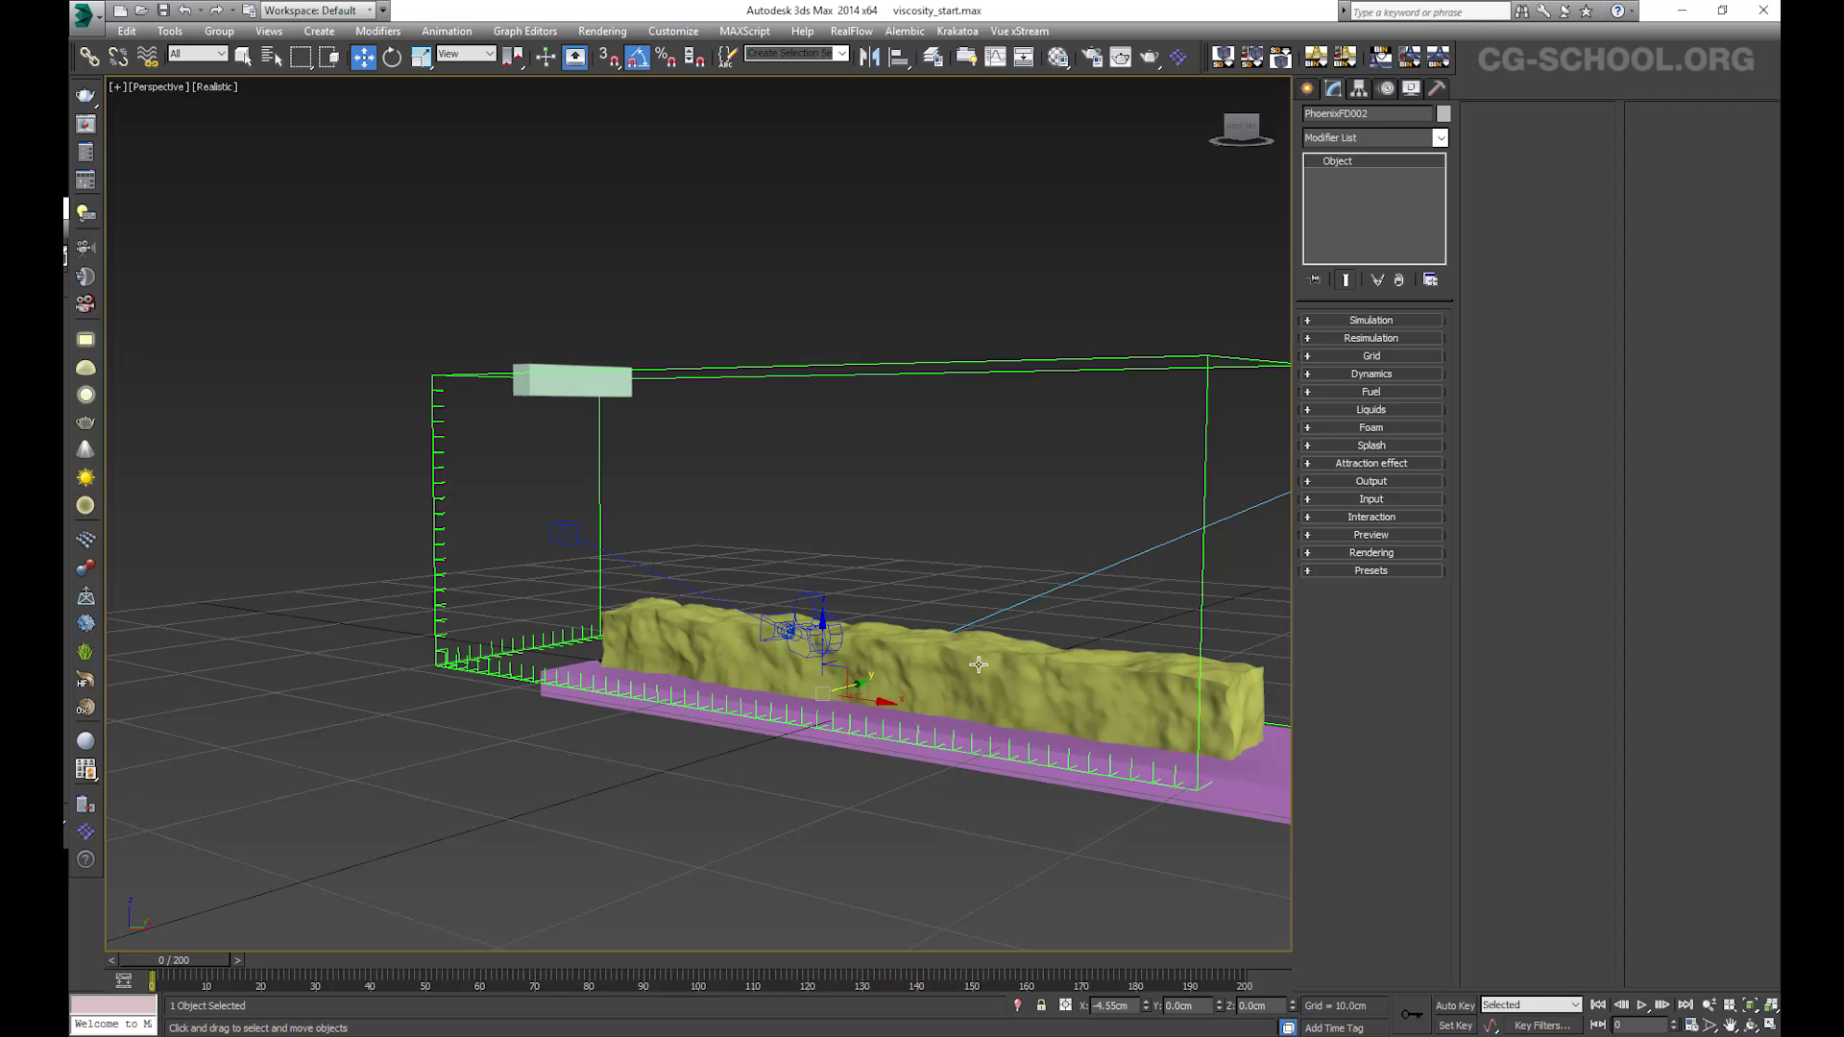Open the Rendering menu
The height and width of the screenshot is (1037, 1844).
[601, 31]
